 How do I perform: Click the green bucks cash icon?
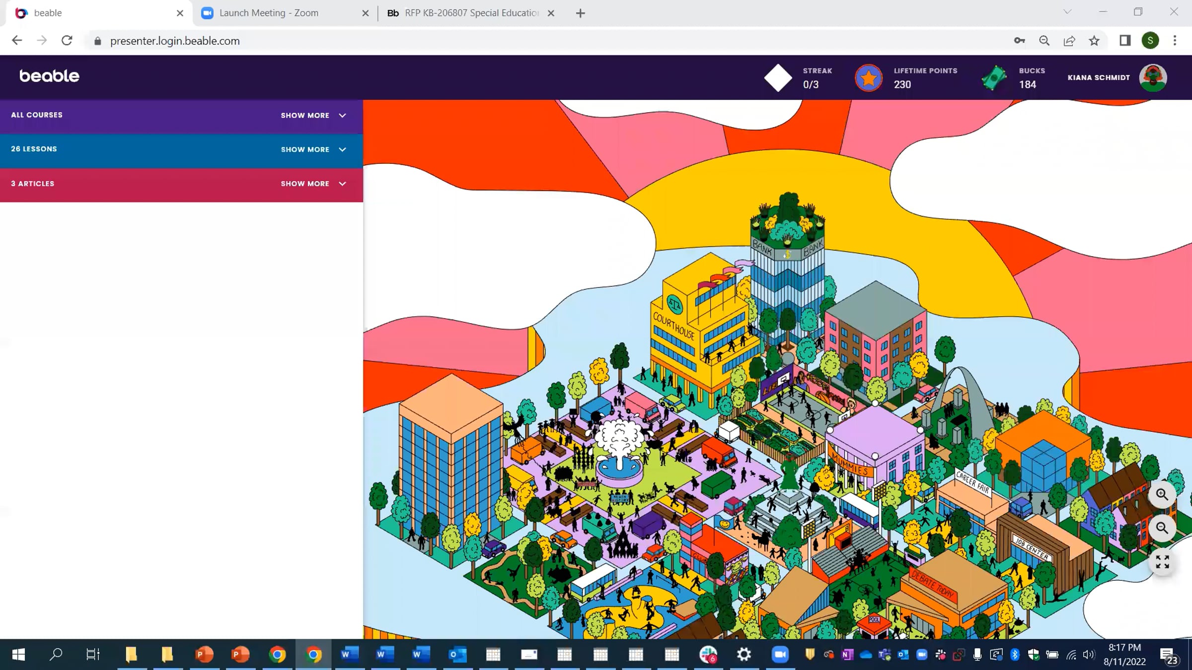(x=994, y=78)
